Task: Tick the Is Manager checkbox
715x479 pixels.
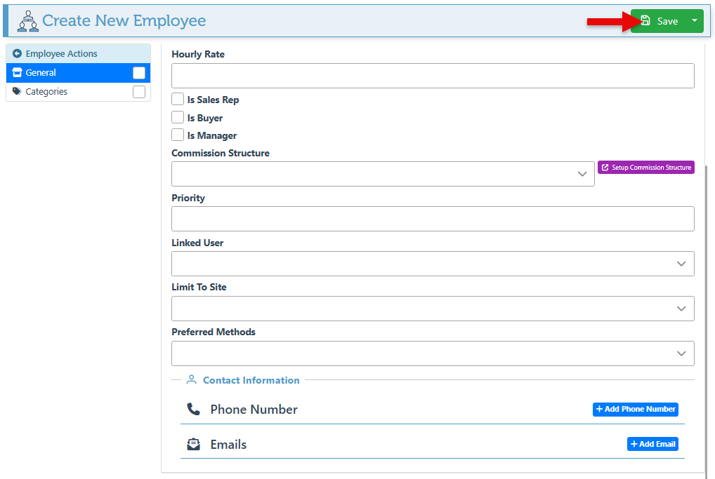Action: pos(178,135)
